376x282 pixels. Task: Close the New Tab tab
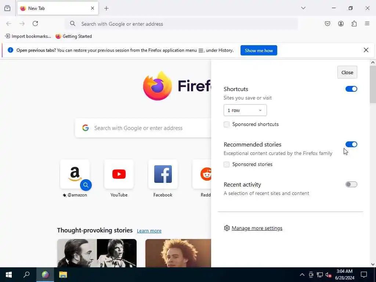click(x=93, y=8)
